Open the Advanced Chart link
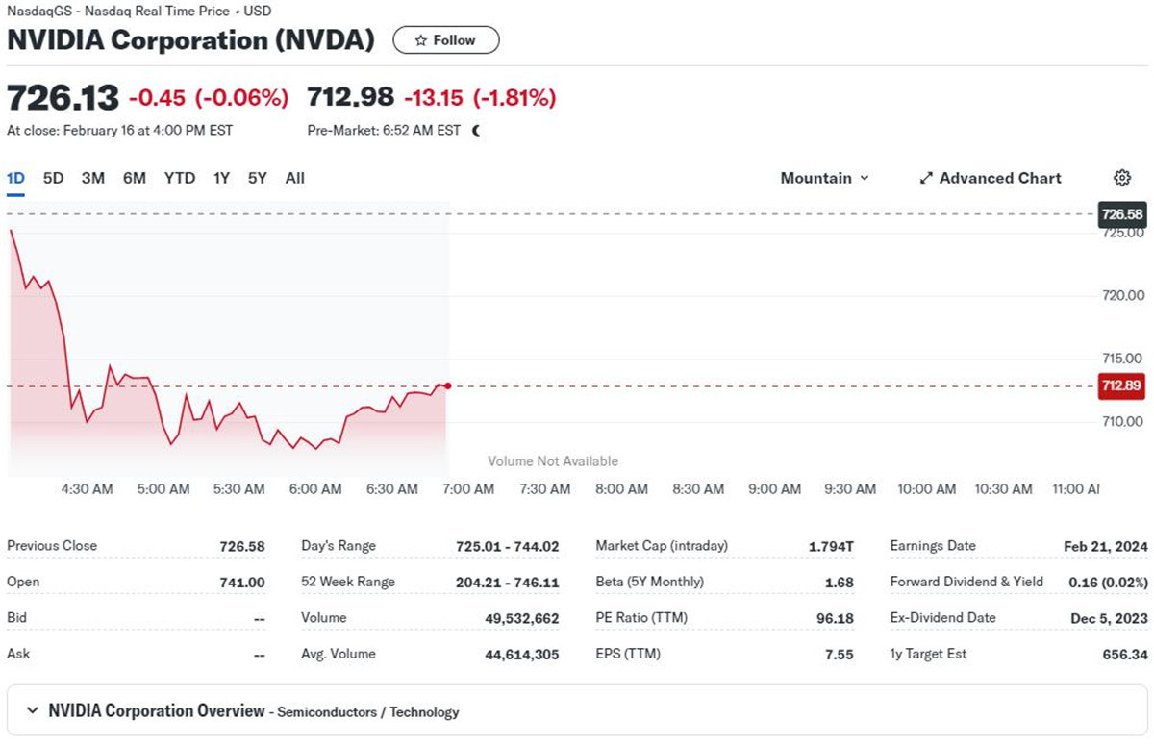This screenshot has width=1154, height=745. pyautogui.click(x=991, y=178)
